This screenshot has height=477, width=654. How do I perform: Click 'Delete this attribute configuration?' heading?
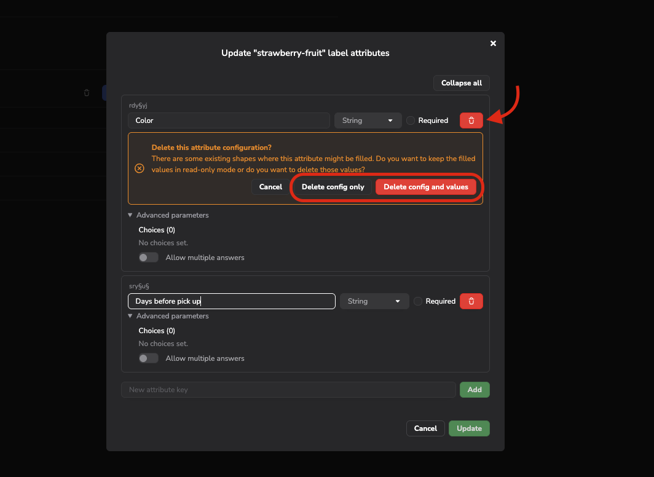coord(211,148)
